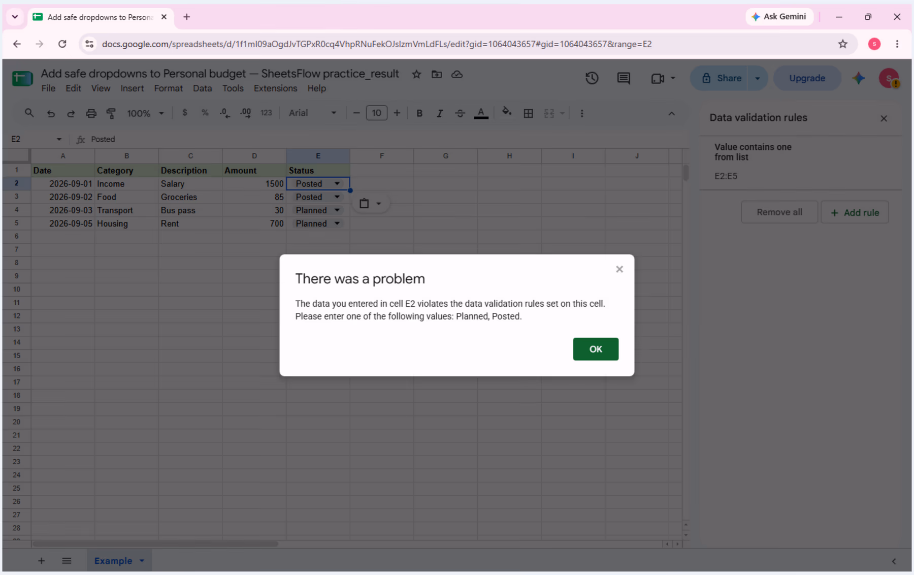Select the paint format roller icon
Image resolution: width=914 pixels, height=575 pixels.
tap(111, 113)
